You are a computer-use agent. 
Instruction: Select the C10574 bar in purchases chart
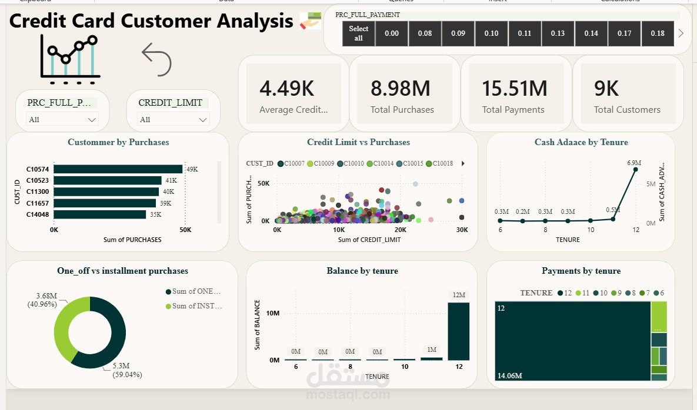coord(118,169)
